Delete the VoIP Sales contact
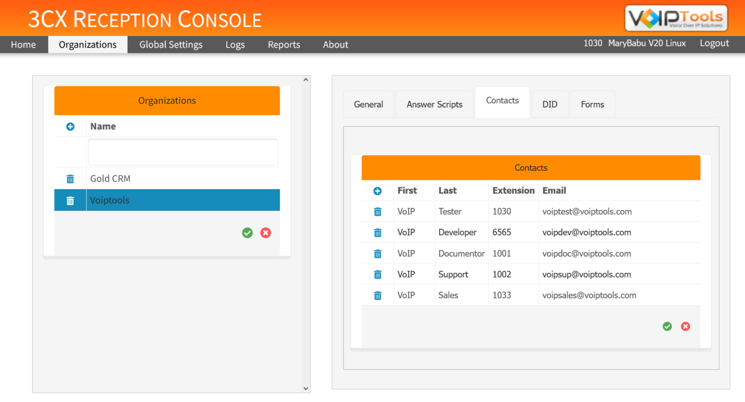The image size is (745, 402). 377,295
